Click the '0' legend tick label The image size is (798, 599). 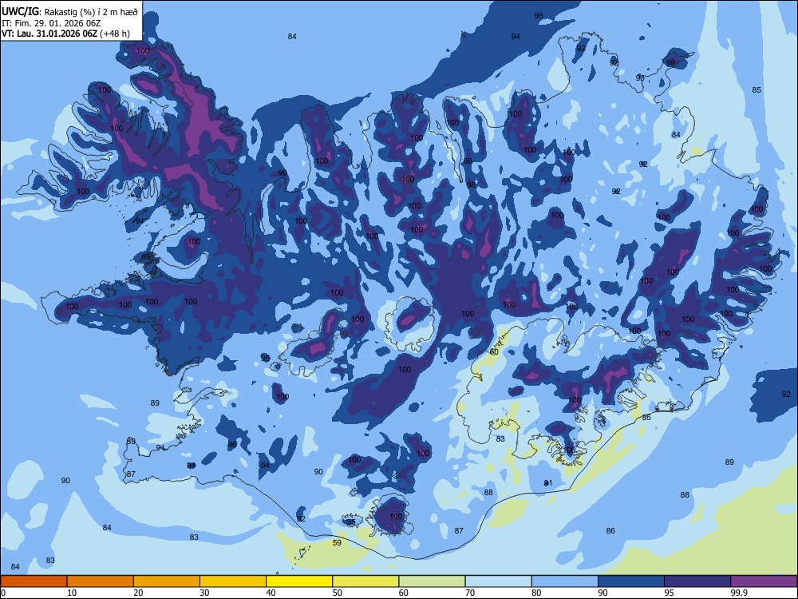click(3, 593)
